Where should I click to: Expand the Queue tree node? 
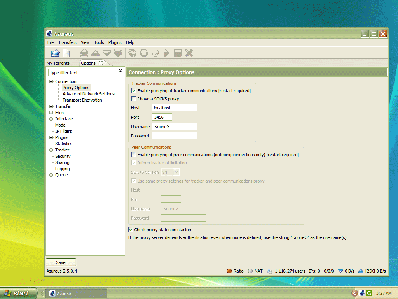51,175
